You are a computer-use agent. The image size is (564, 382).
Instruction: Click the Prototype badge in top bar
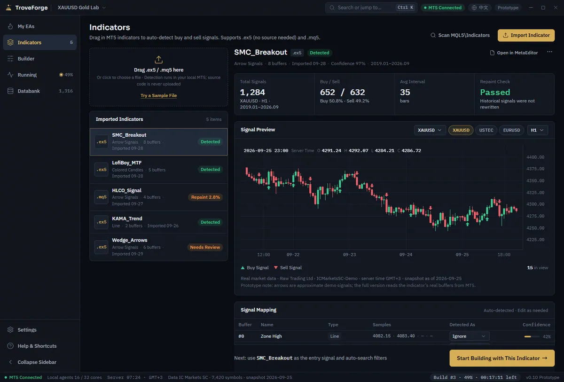[x=508, y=8]
